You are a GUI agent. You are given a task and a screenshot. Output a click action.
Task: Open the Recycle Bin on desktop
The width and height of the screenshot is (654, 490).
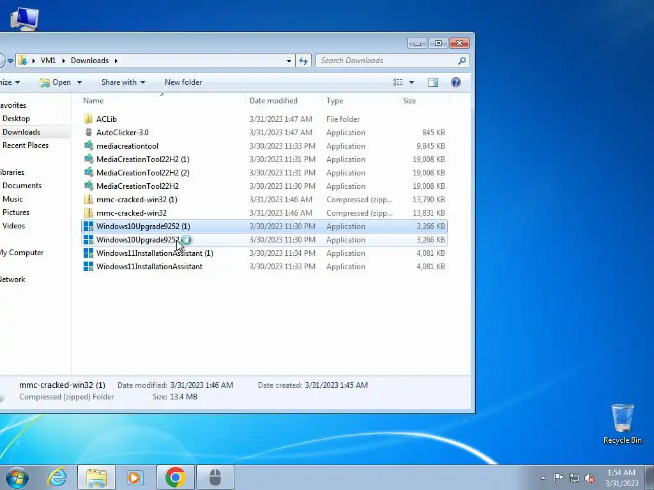pyautogui.click(x=622, y=424)
